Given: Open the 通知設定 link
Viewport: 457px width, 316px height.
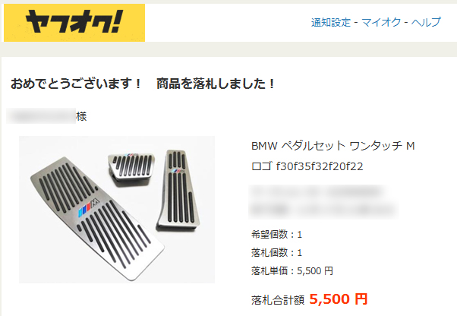Looking at the screenshot, I should pos(331,23).
